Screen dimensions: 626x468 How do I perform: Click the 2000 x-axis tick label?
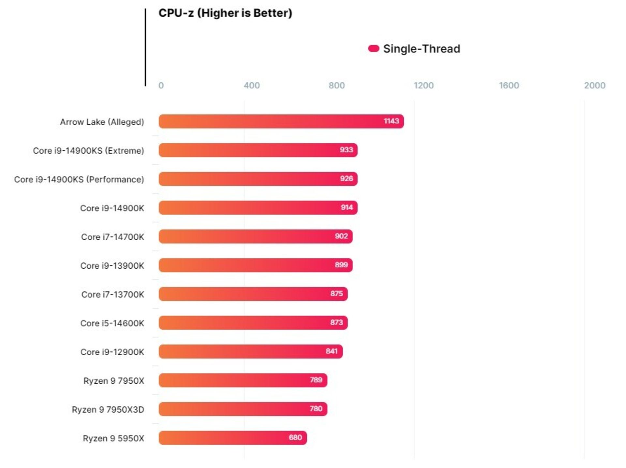[x=594, y=86]
